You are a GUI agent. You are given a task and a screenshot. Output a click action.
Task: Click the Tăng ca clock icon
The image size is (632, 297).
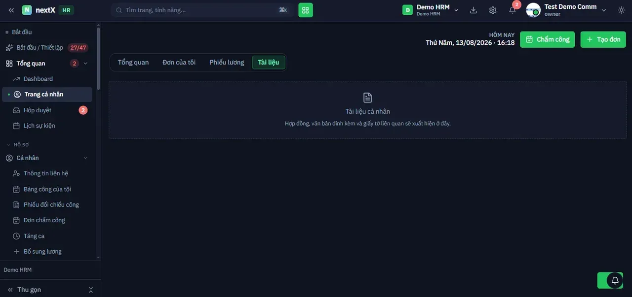tap(17, 236)
